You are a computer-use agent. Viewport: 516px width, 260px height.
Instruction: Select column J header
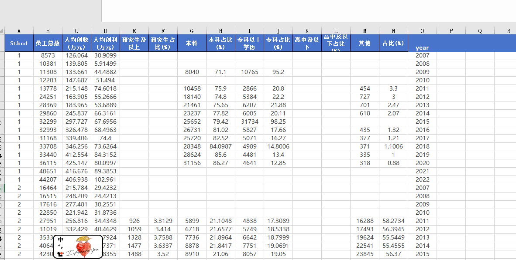point(279,31)
